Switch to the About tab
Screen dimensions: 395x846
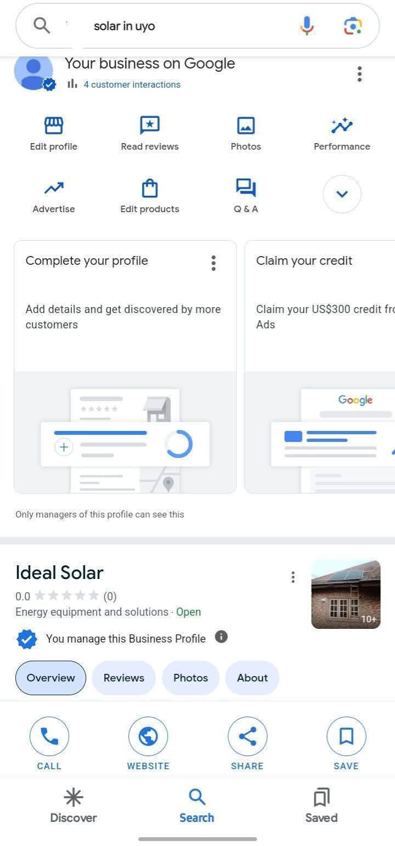pyautogui.click(x=252, y=678)
